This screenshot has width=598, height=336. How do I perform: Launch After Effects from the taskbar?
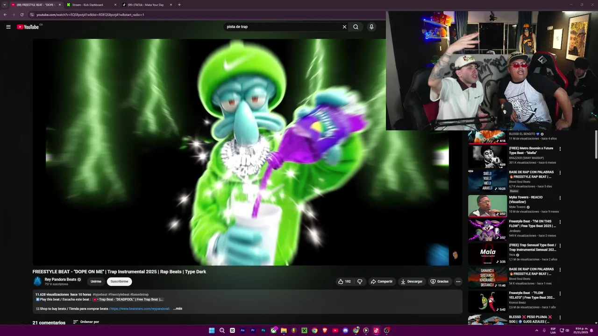pyautogui.click(x=242, y=330)
